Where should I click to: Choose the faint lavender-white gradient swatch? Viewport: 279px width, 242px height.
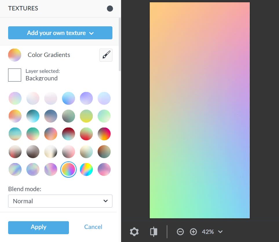[51, 98]
